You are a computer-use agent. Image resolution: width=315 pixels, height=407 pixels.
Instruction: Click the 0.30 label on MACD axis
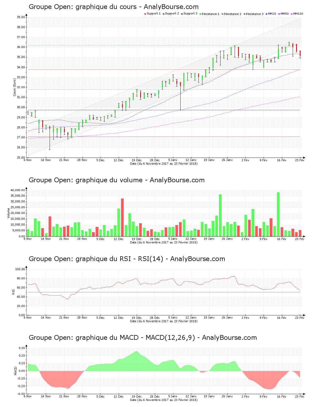[x=22, y=348]
